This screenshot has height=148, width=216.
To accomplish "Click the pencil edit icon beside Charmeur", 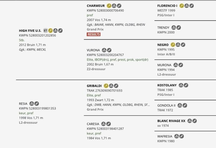I will [x=119, y=6].
